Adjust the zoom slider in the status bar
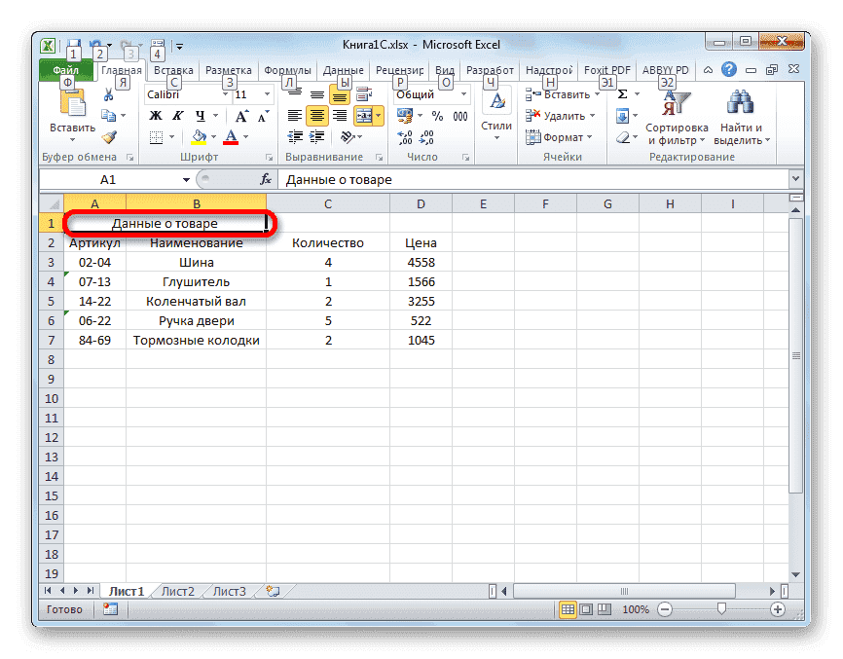The width and height of the screenshot is (843, 659). 720,609
